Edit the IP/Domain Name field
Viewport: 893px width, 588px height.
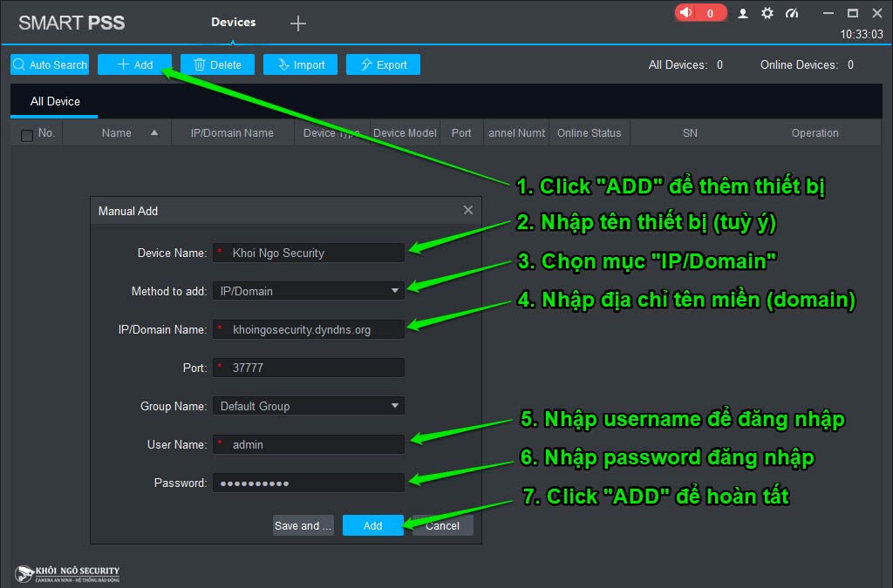[x=309, y=330]
